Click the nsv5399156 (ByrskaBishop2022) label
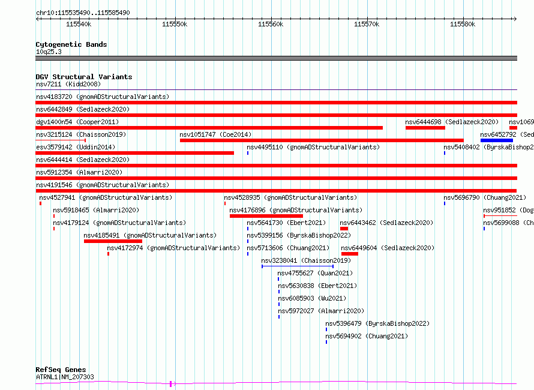This screenshot has height=390, width=534. (x=299, y=235)
